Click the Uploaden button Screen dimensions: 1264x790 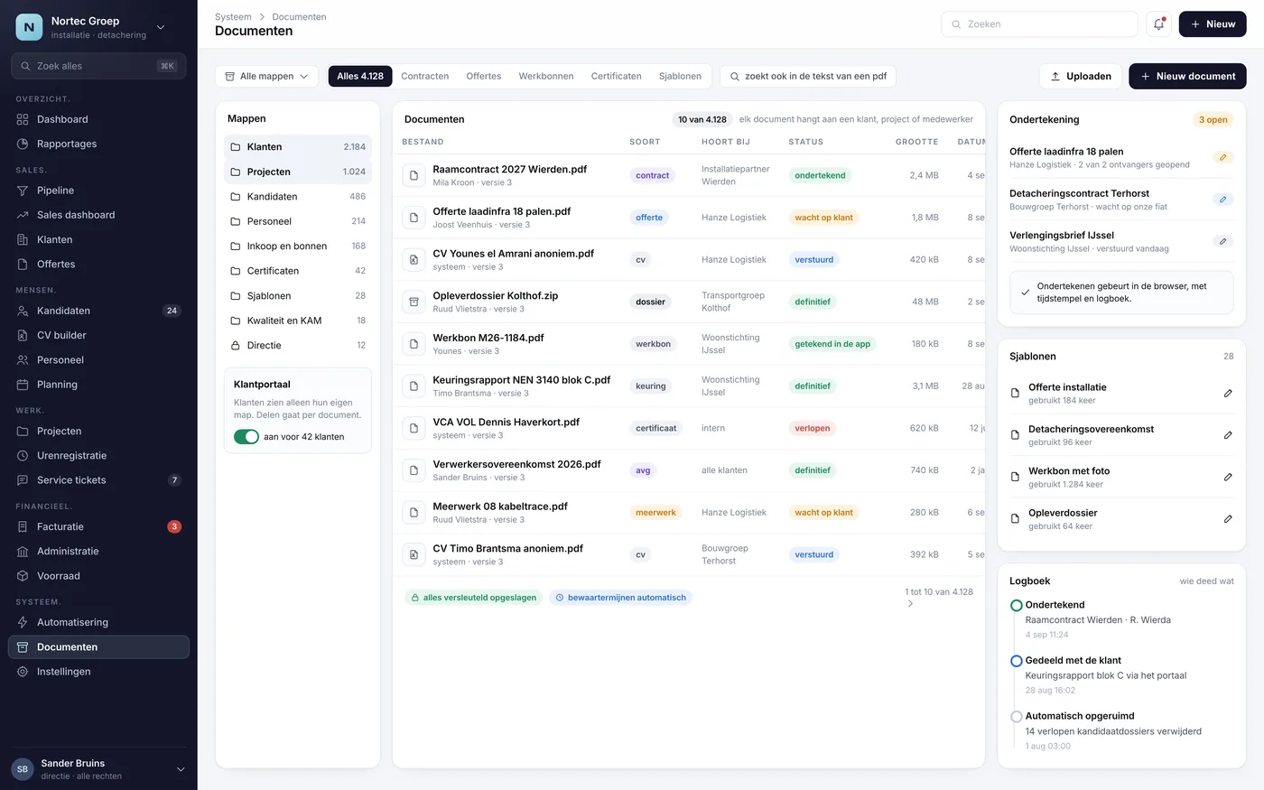[x=1081, y=77]
